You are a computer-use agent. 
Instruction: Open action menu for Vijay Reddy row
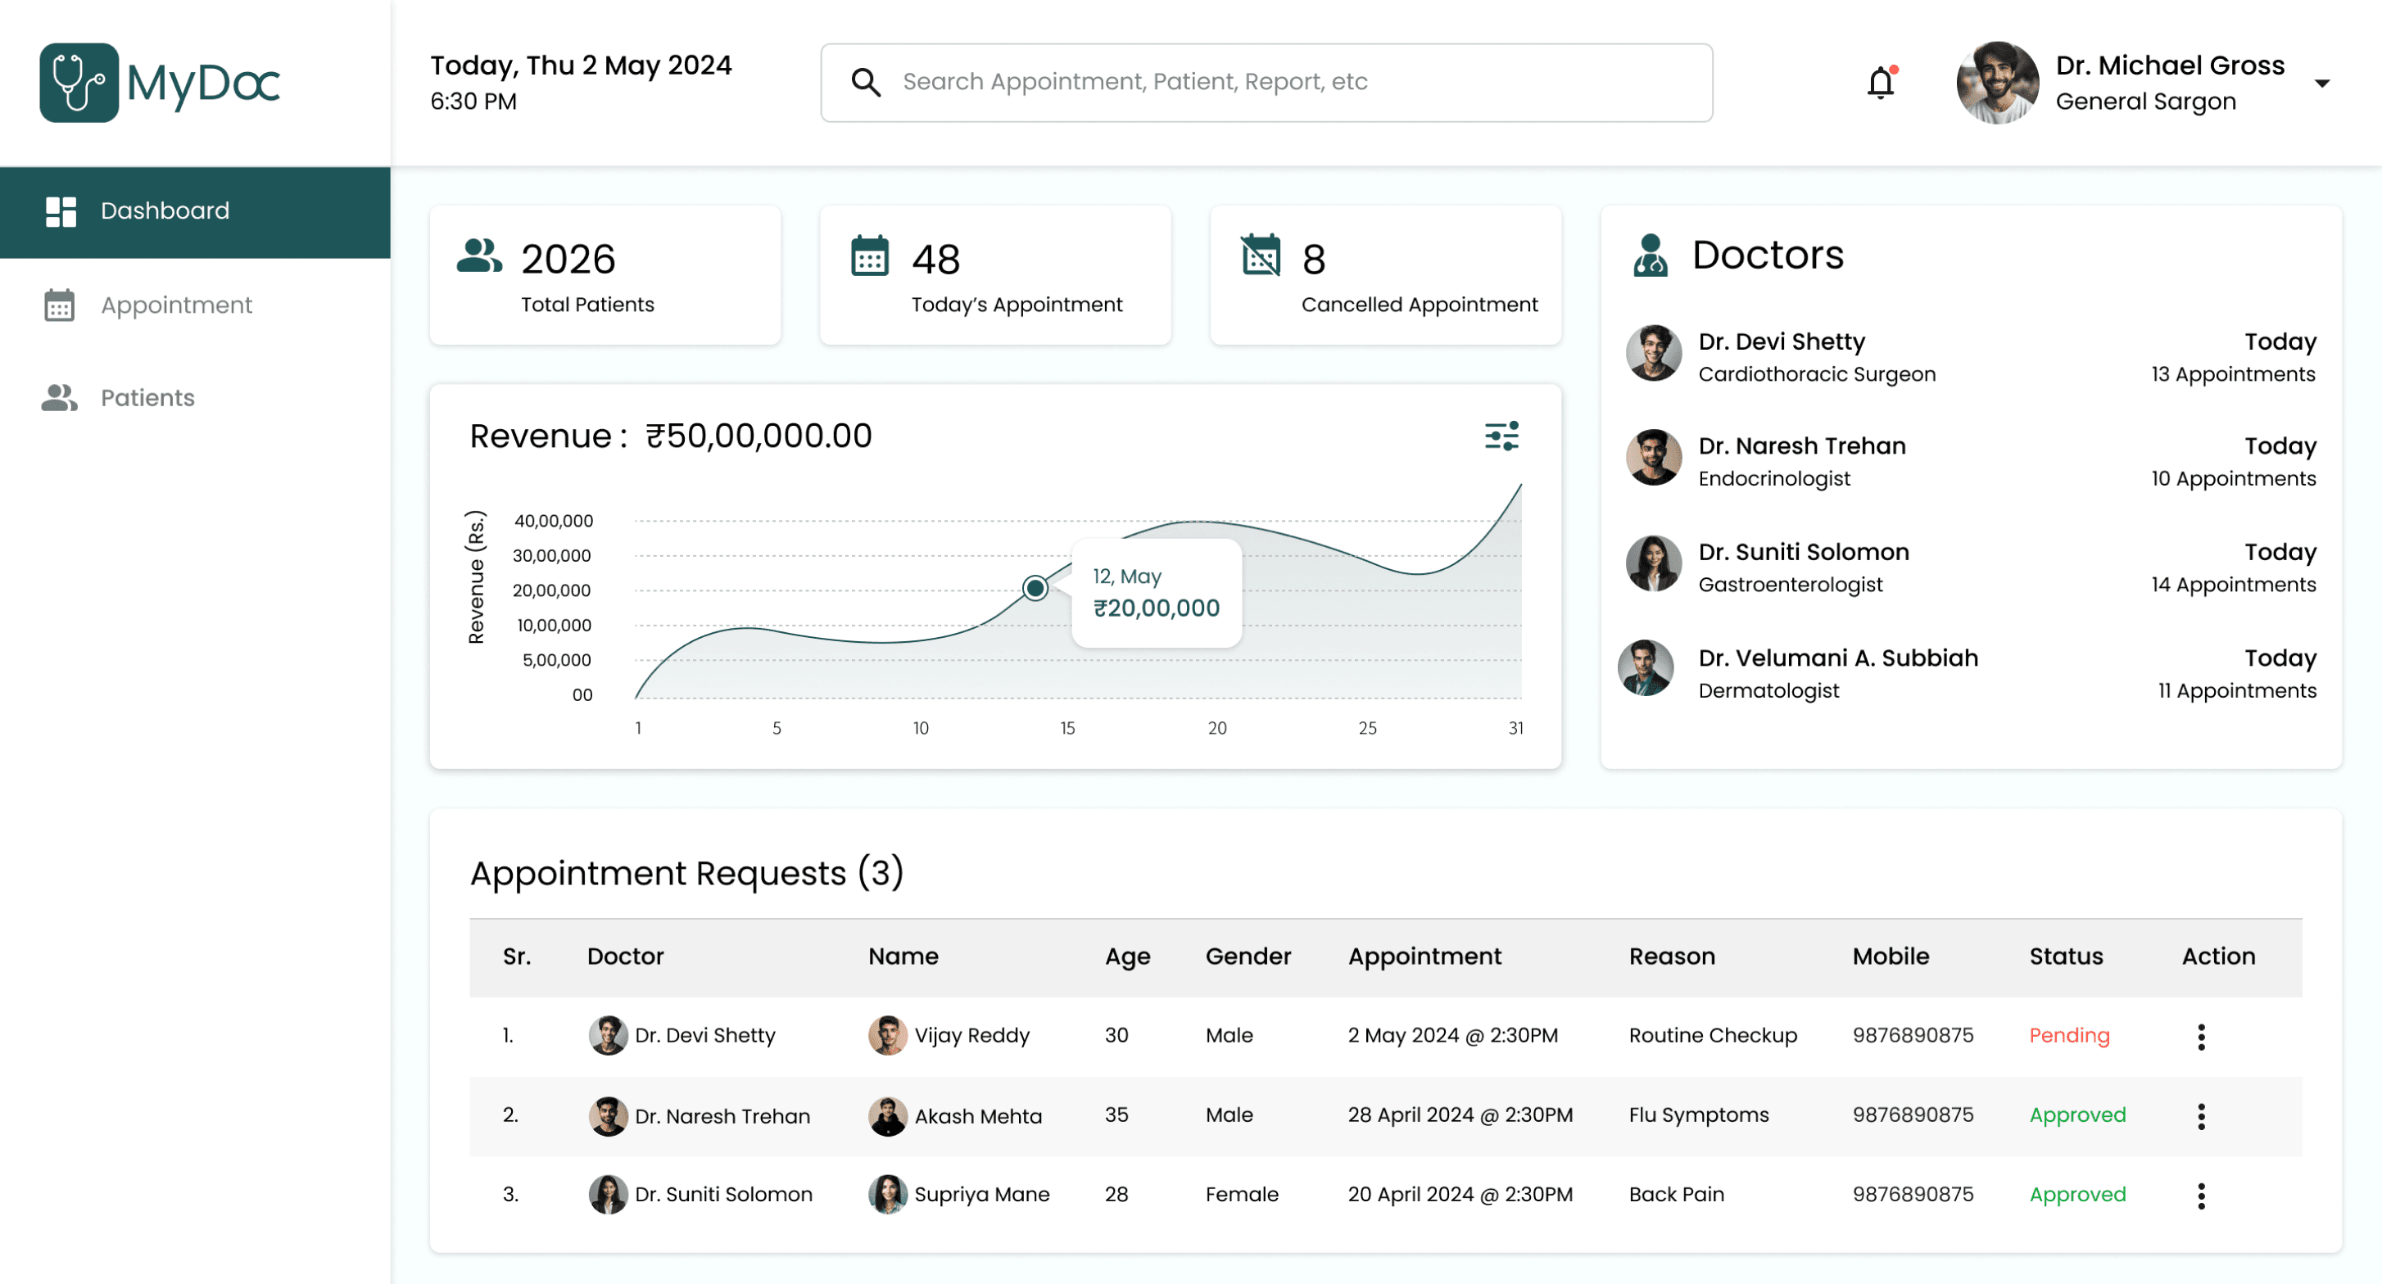pos(2201,1036)
